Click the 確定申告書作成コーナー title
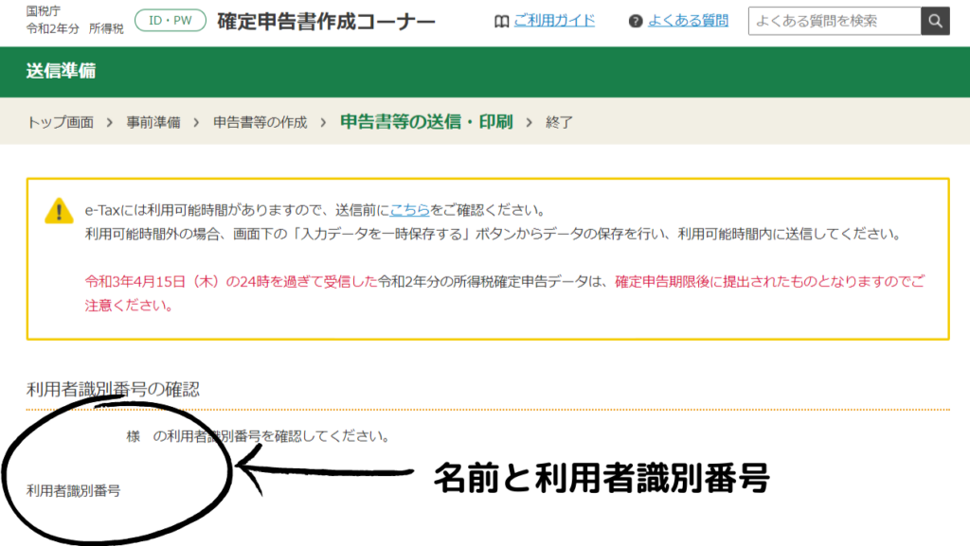This screenshot has width=970, height=546. point(326,21)
